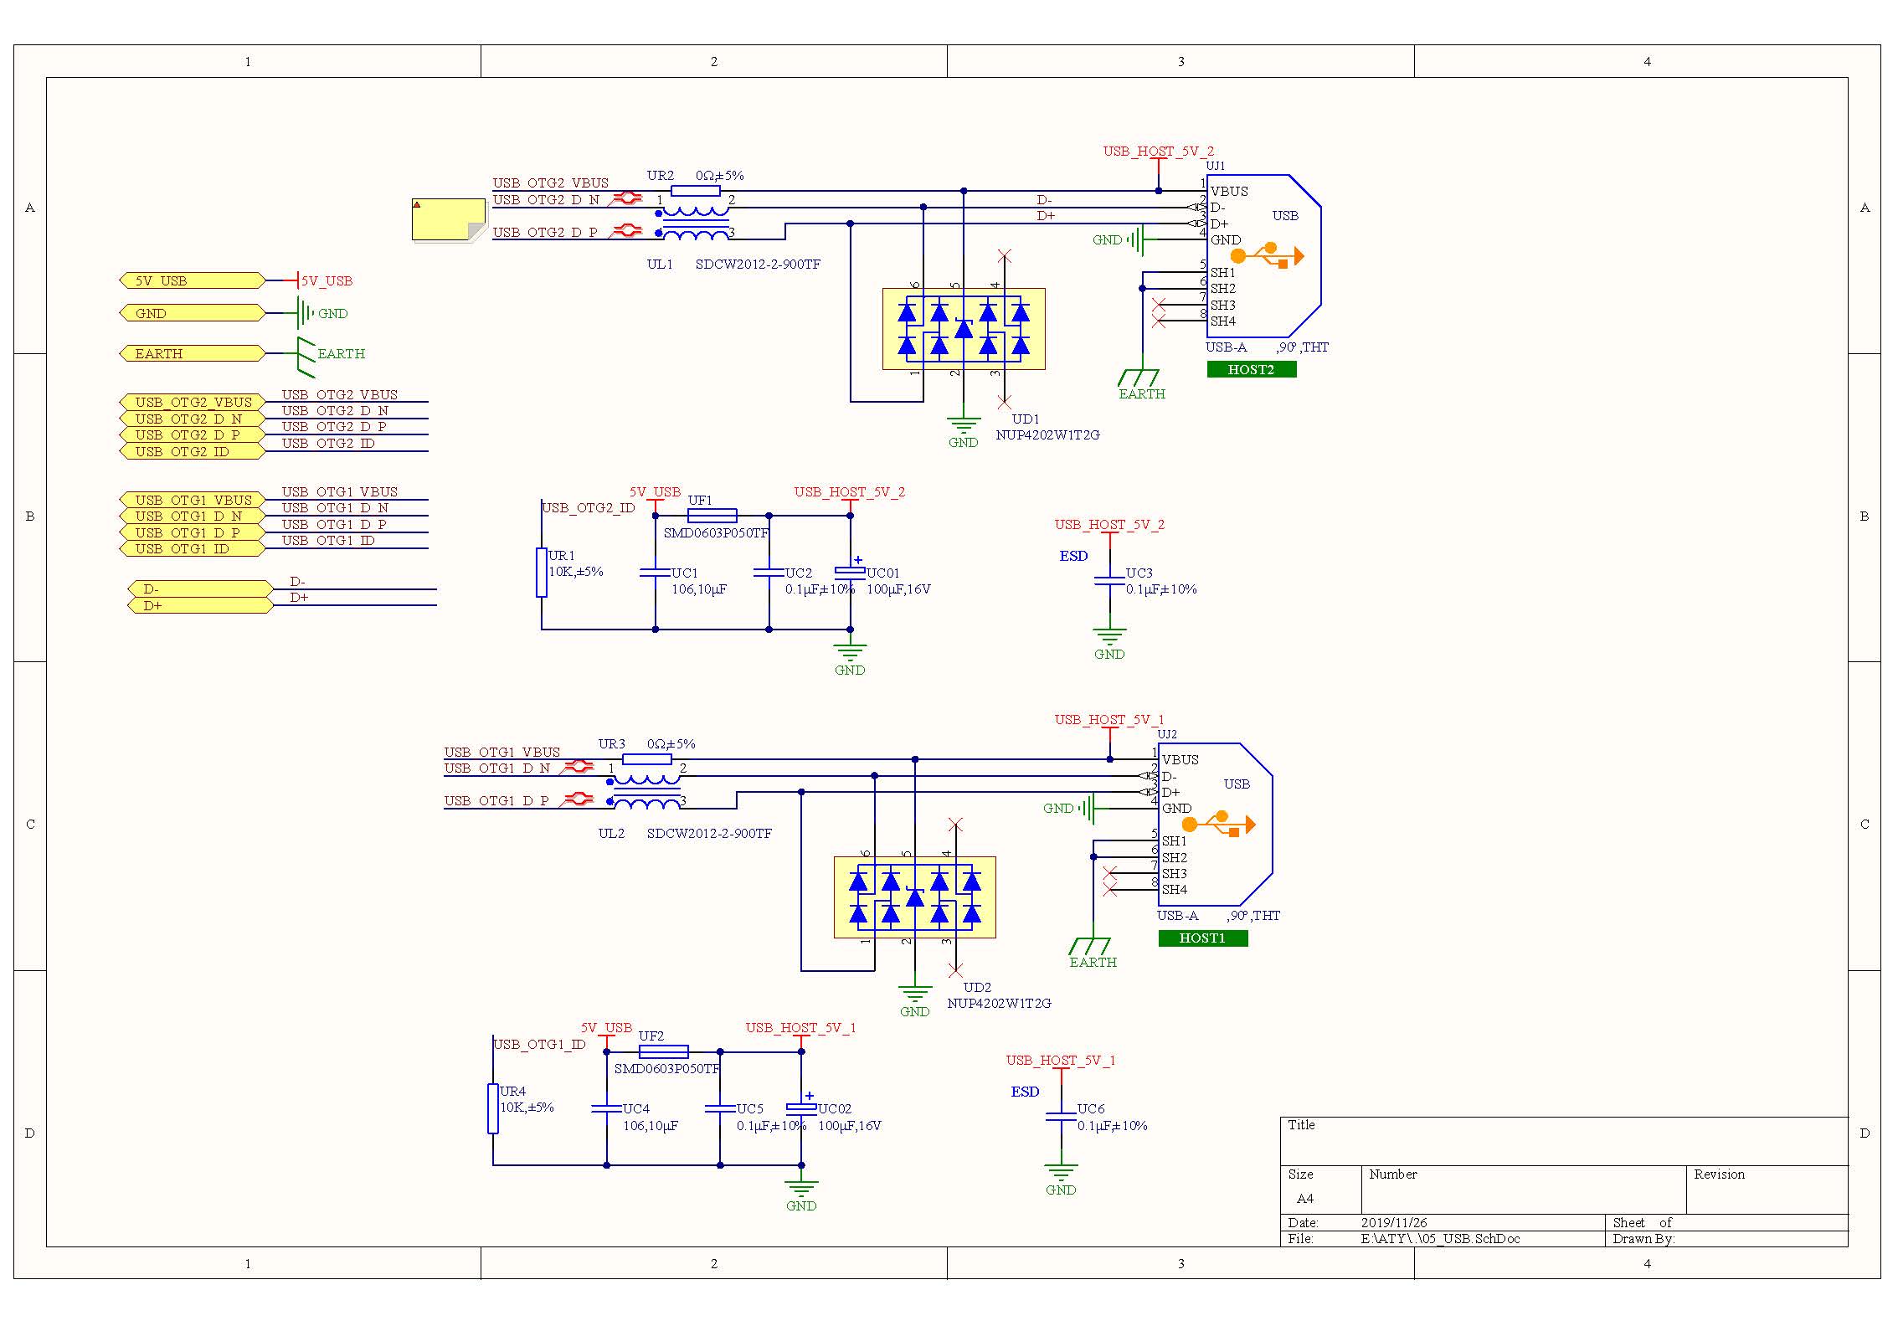Click the UD2 diode array component
Viewport: 1898px width, 1326px height.
pos(914,897)
